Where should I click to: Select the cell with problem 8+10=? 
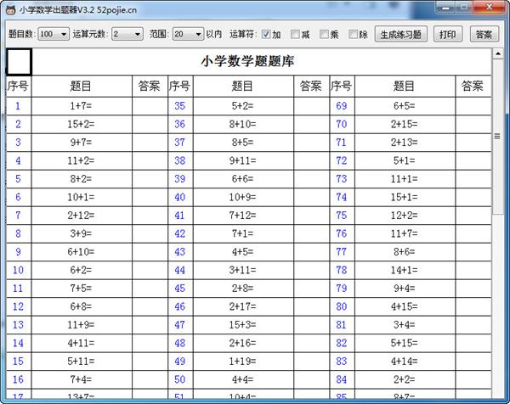tap(243, 124)
